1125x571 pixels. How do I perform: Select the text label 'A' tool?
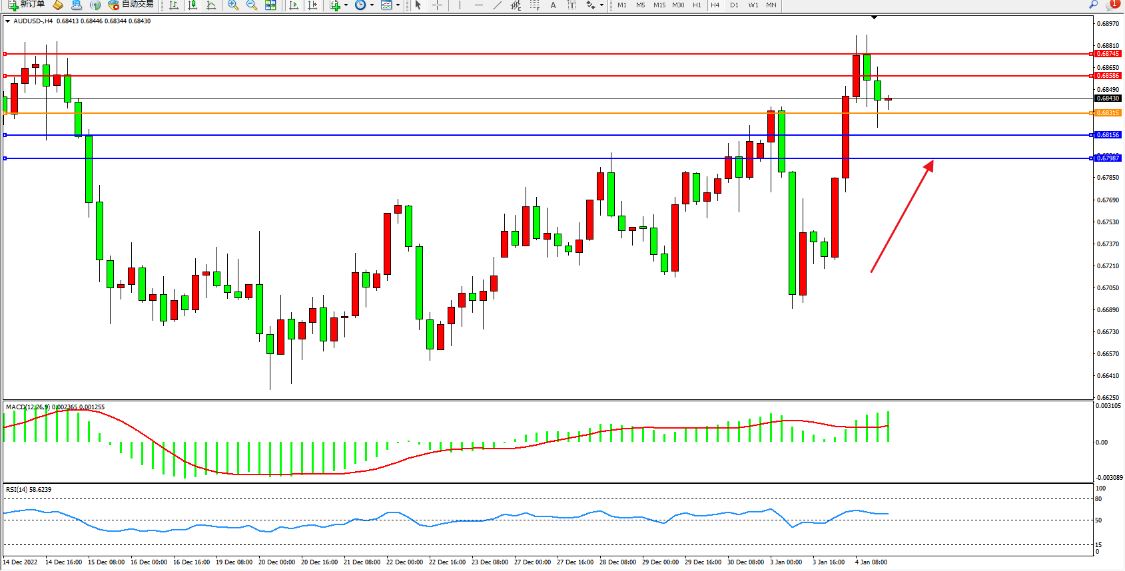pos(553,5)
